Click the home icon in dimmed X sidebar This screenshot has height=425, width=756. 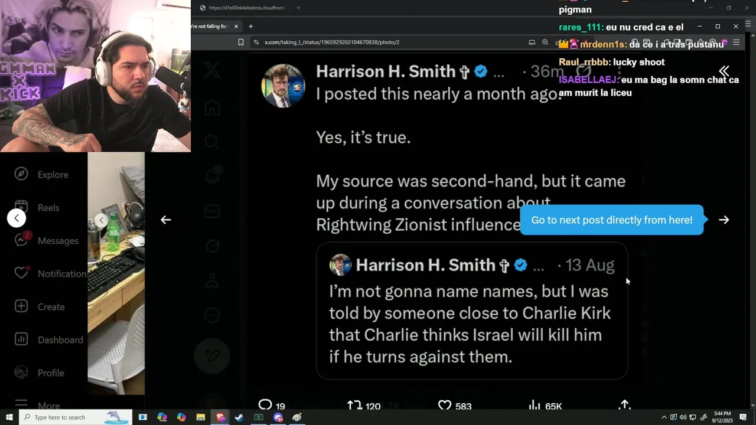212,108
